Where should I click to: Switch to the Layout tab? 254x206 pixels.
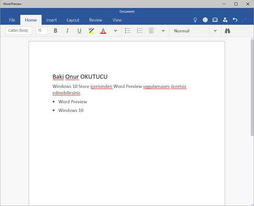point(73,20)
